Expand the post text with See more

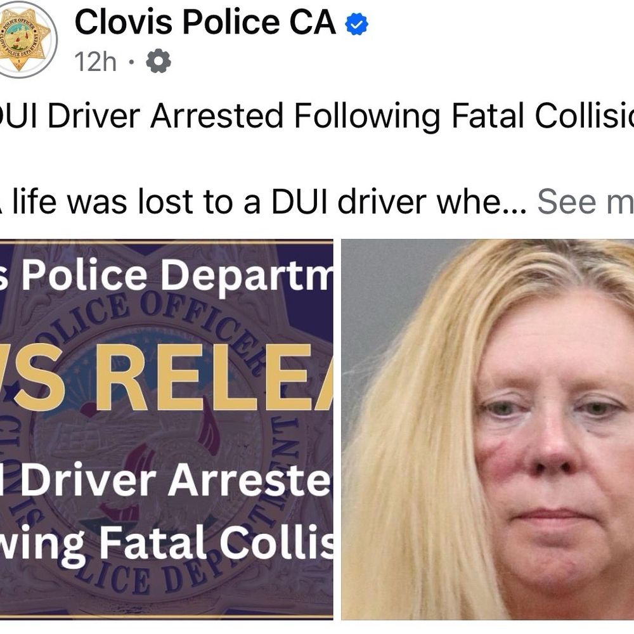click(x=585, y=202)
